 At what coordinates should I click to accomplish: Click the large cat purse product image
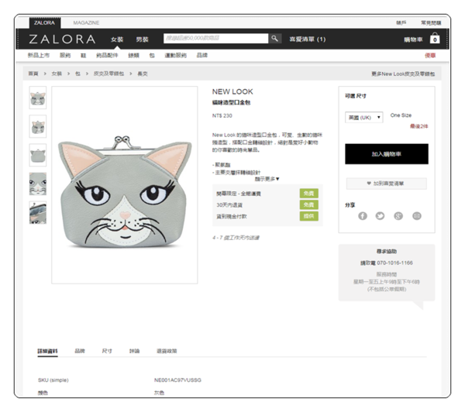(x=125, y=185)
